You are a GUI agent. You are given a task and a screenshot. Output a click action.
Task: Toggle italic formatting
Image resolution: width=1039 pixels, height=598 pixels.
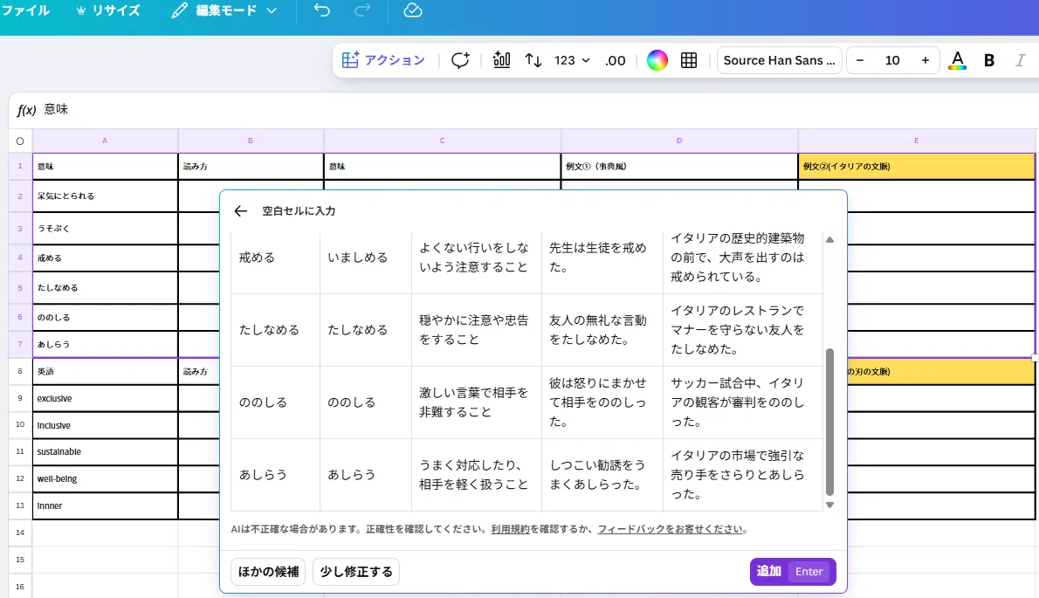1021,60
